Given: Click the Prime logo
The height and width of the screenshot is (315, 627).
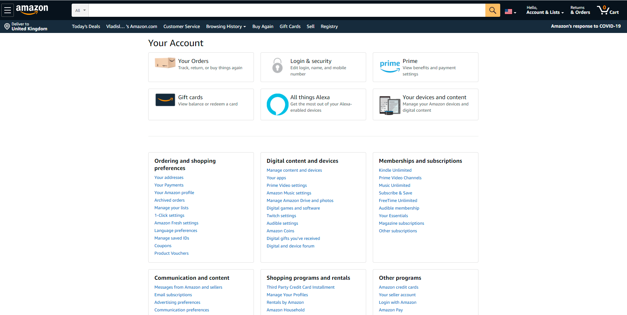Looking at the screenshot, I should 390,67.
